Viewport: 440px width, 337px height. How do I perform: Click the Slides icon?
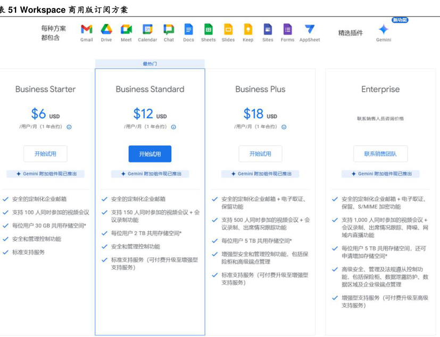click(228, 29)
